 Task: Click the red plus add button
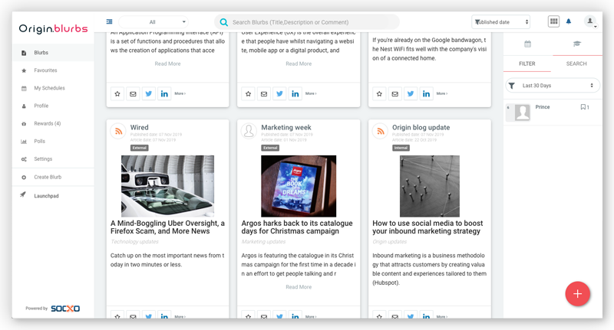pyautogui.click(x=578, y=294)
